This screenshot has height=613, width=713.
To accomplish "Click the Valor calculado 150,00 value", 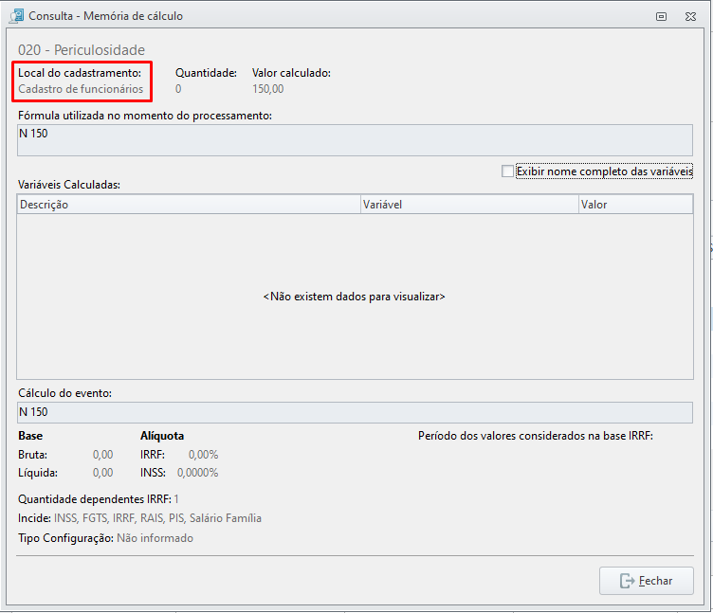I will [x=267, y=89].
